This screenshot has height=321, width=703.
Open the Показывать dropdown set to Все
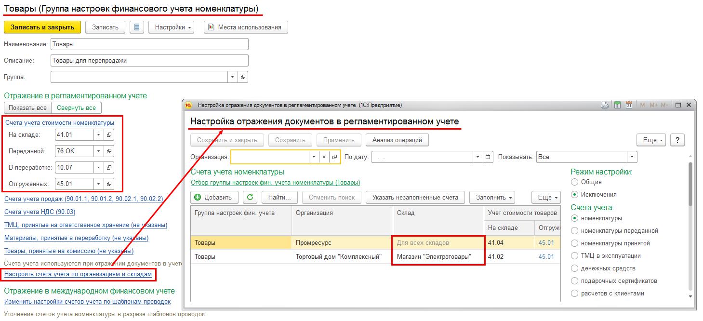coord(632,157)
